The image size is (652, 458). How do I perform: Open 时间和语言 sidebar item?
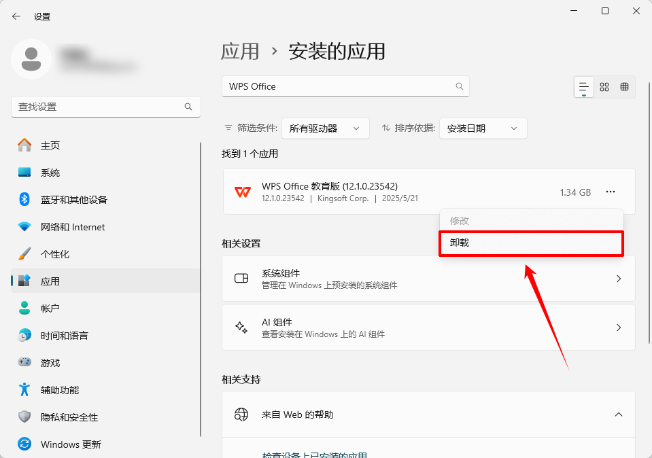105,336
